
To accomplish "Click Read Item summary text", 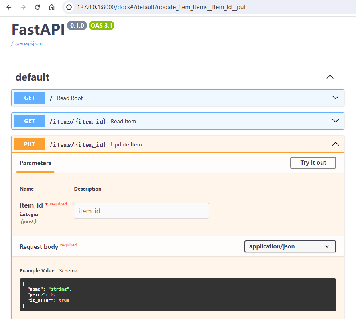I will tap(123, 121).
